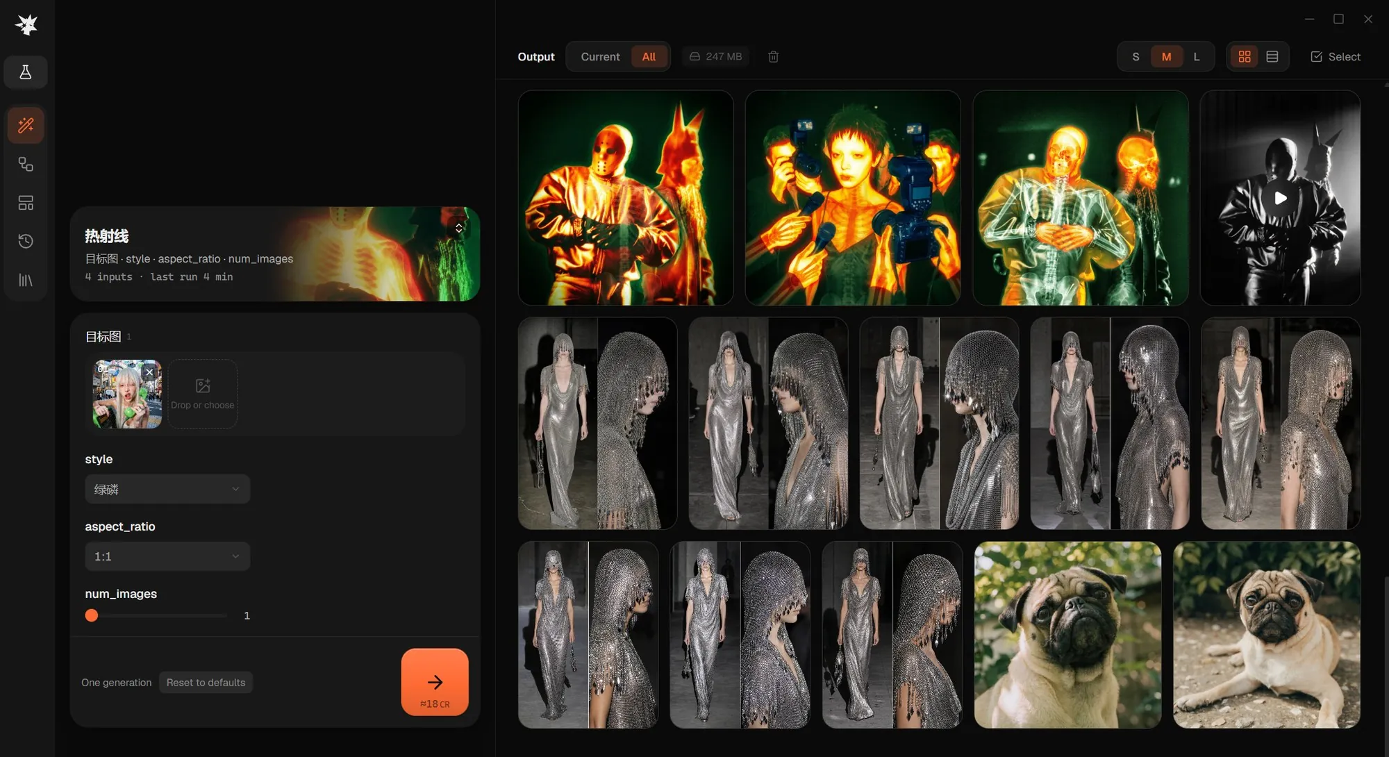Open the workflow nodes sidebar icon
This screenshot has width=1389, height=757.
coord(26,164)
